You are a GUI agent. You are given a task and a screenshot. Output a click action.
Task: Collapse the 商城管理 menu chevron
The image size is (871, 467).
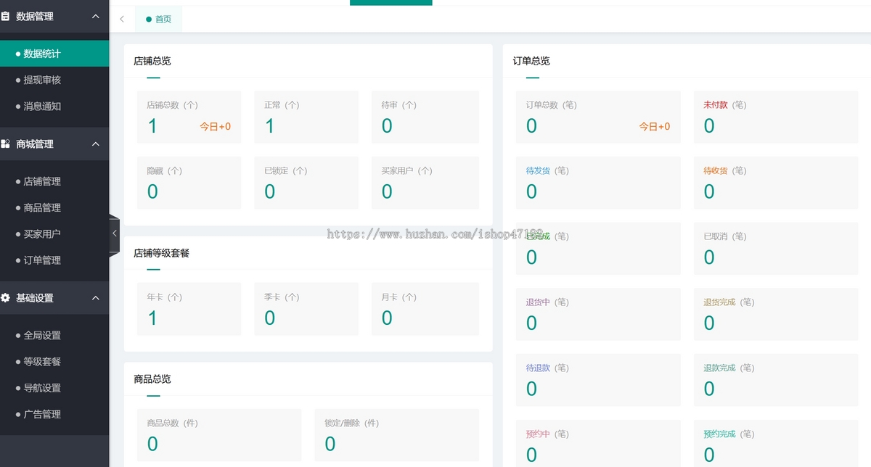pos(96,144)
